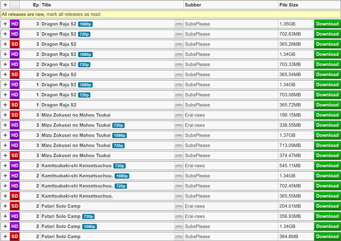Sort by the Ep column header
Screen dimensions: 341x241
click(36, 5)
